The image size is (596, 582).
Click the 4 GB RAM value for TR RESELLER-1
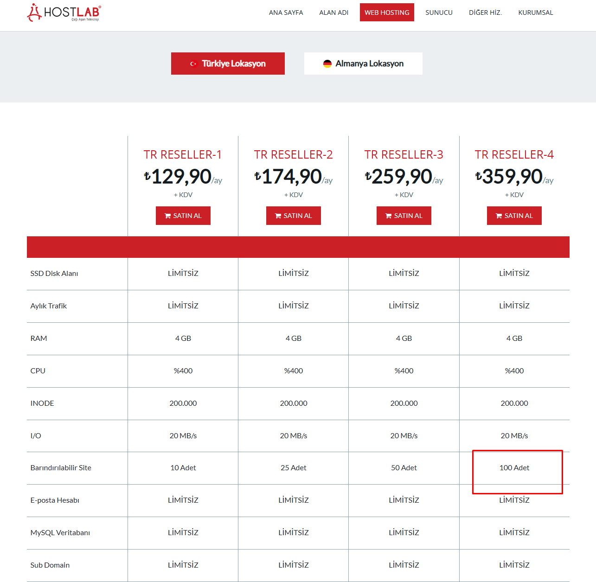tap(183, 339)
